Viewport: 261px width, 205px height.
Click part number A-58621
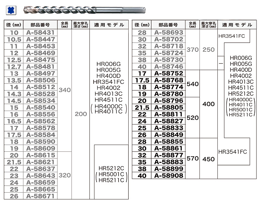tap(41, 162)
